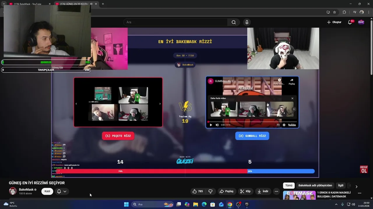Open 1 ERKEK 8 KADIN MASKELİ BULUŞMA title

point(334,194)
